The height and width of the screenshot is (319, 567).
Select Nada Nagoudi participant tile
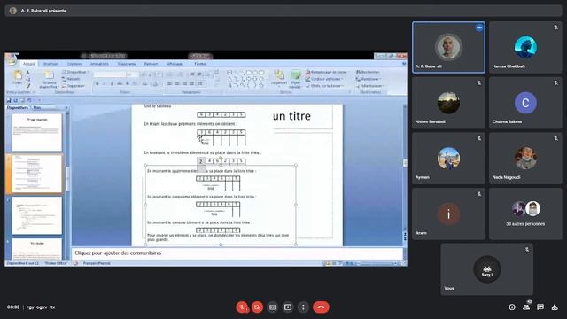525,159
